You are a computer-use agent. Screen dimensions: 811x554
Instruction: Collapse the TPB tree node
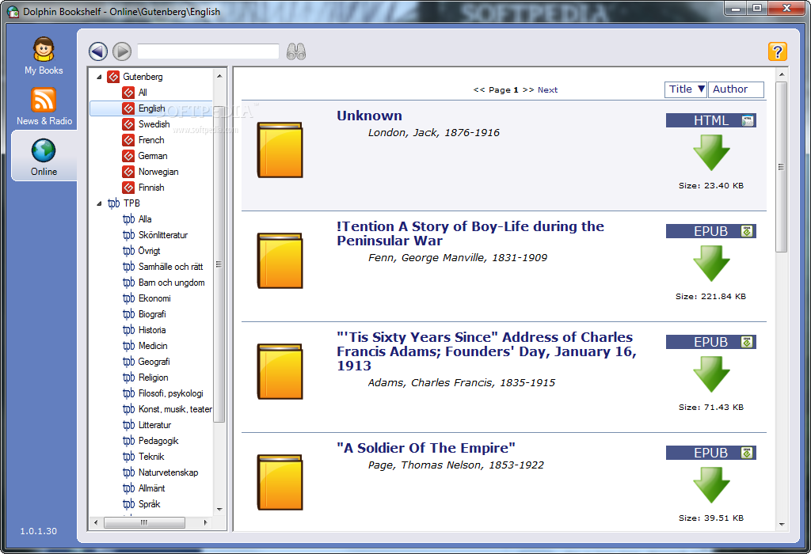(99, 203)
